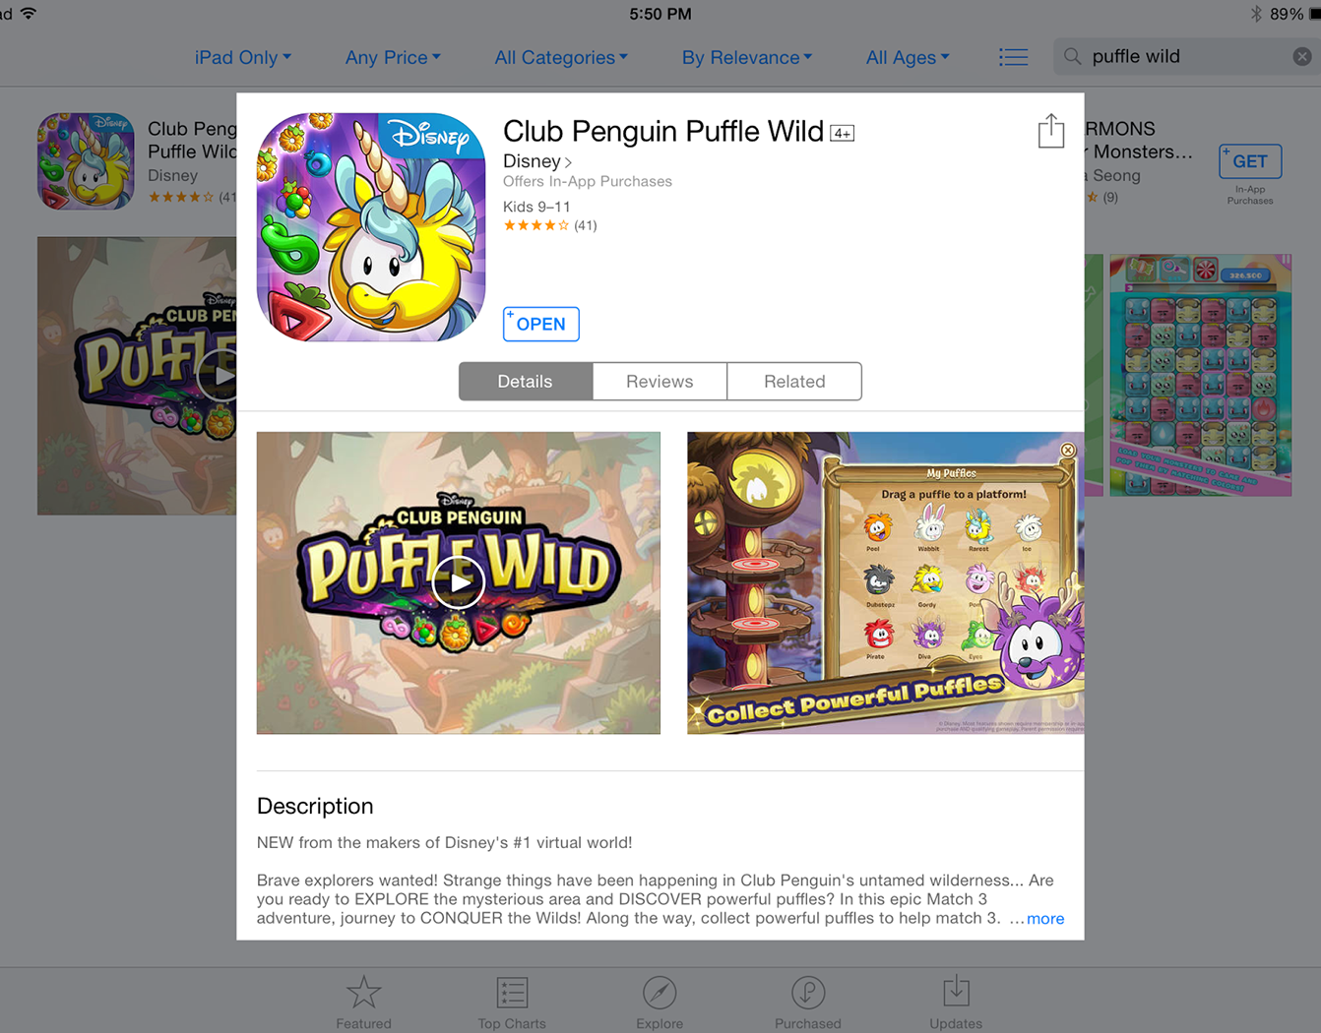Expand the Any Price dropdown
The image size is (1321, 1033).
click(393, 57)
